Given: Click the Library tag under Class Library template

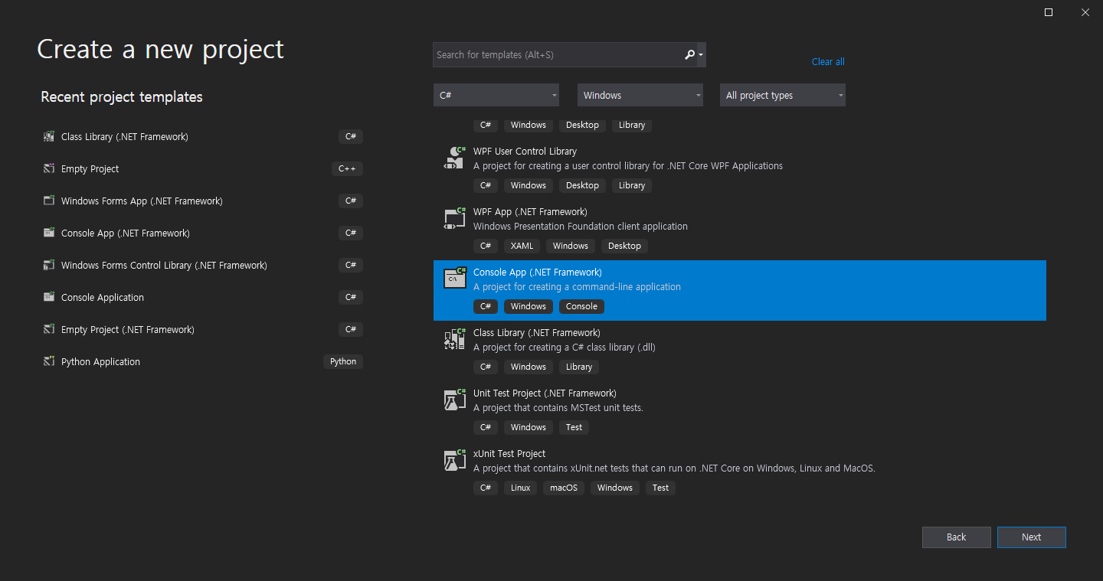Looking at the screenshot, I should coord(579,367).
